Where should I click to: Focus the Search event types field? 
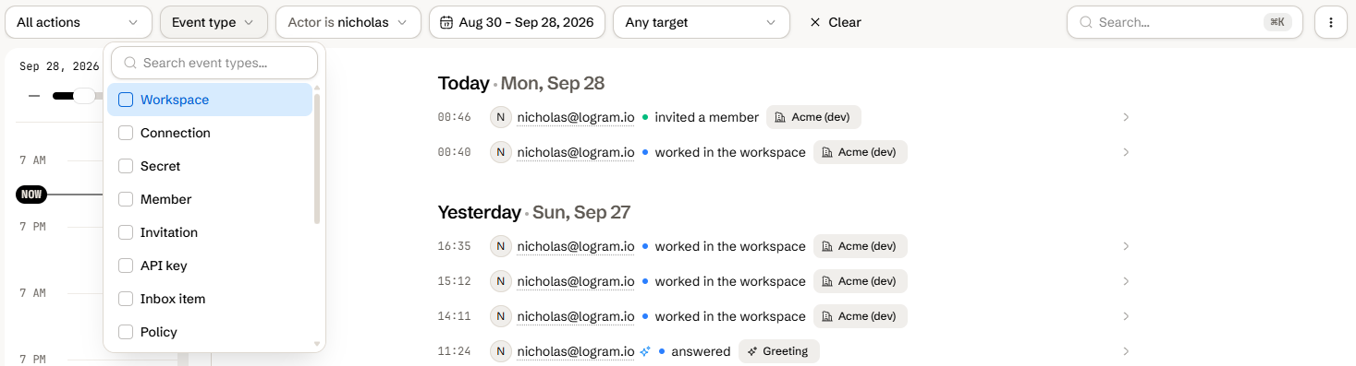[214, 63]
